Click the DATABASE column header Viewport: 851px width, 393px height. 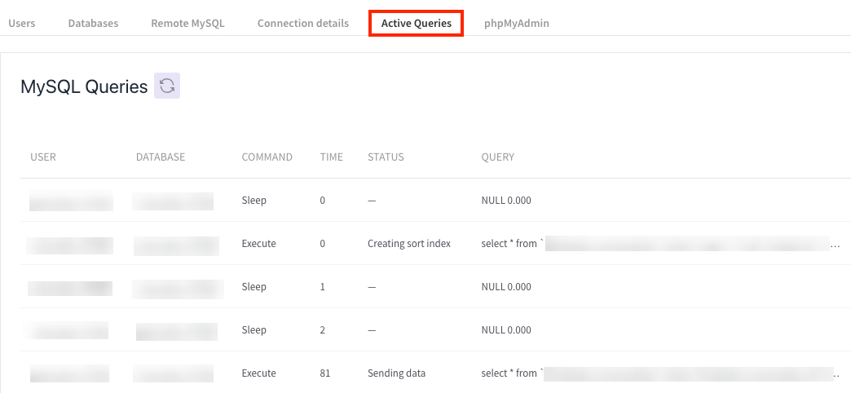coord(161,157)
